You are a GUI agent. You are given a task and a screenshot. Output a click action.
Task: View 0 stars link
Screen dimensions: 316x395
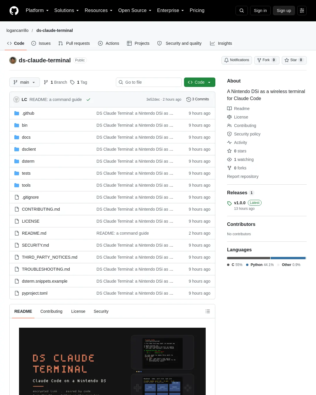point(237,151)
